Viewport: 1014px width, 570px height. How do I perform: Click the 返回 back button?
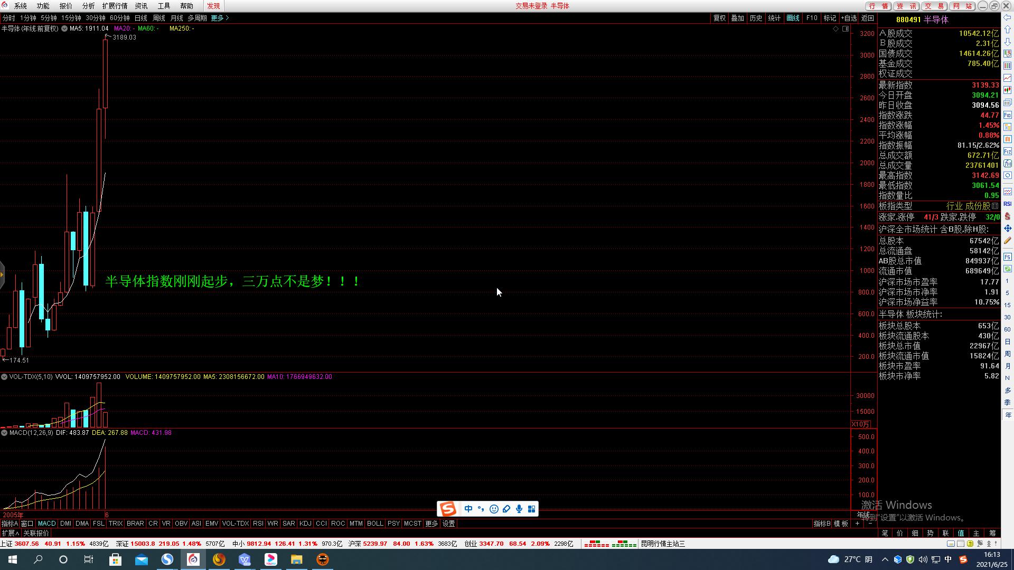coord(868,18)
